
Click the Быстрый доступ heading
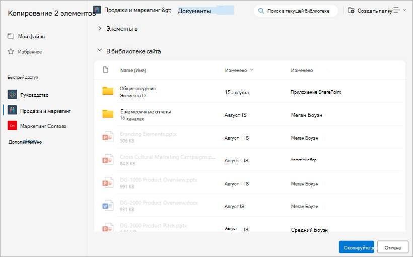[23, 77]
